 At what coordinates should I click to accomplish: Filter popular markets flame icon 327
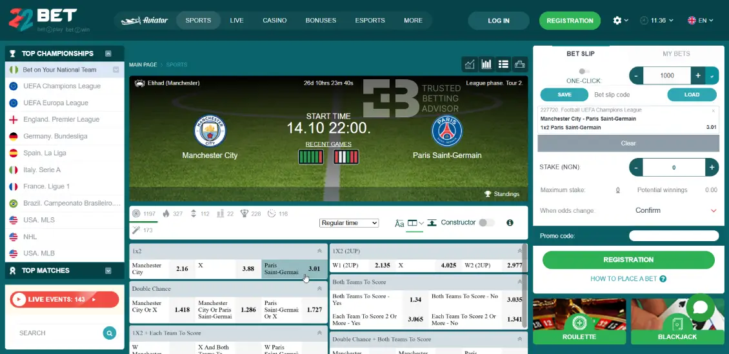[x=166, y=213]
